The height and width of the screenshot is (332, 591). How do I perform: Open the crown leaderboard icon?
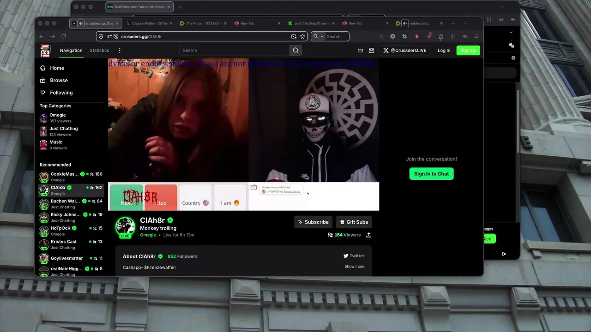coord(360,50)
